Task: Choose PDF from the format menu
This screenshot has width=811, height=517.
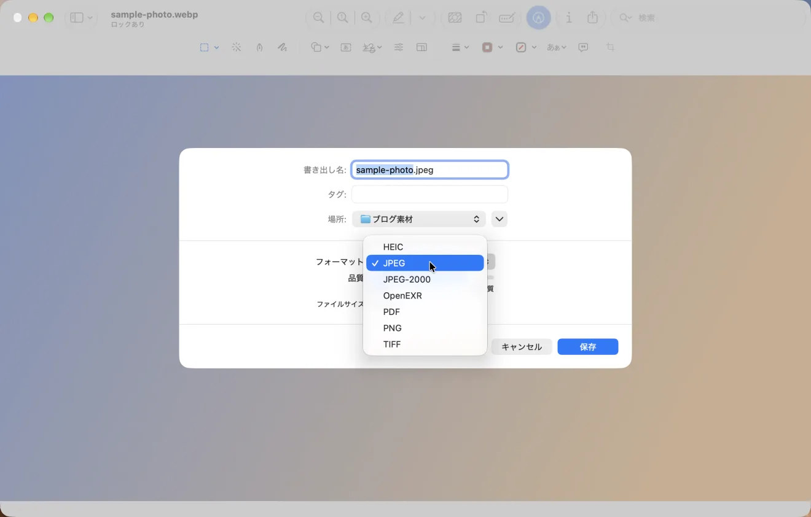Action: 425,312
